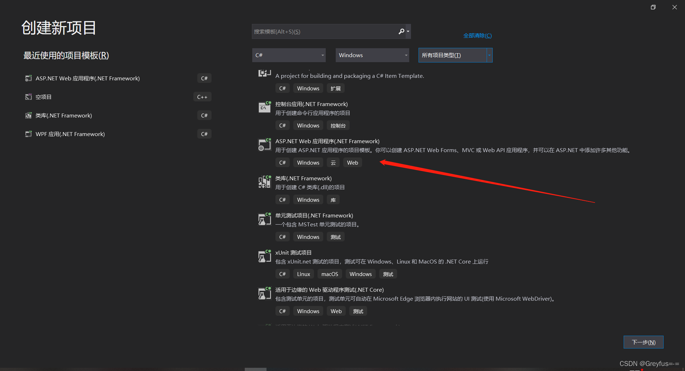Click the 控制台 tag under Console App
The width and height of the screenshot is (685, 371).
coord(338,125)
